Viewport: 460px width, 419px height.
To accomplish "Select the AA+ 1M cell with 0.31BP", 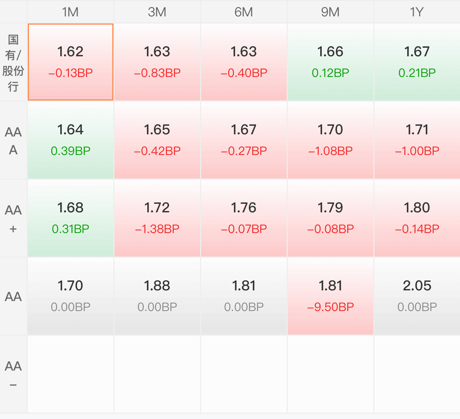I will pyautogui.click(x=71, y=218).
